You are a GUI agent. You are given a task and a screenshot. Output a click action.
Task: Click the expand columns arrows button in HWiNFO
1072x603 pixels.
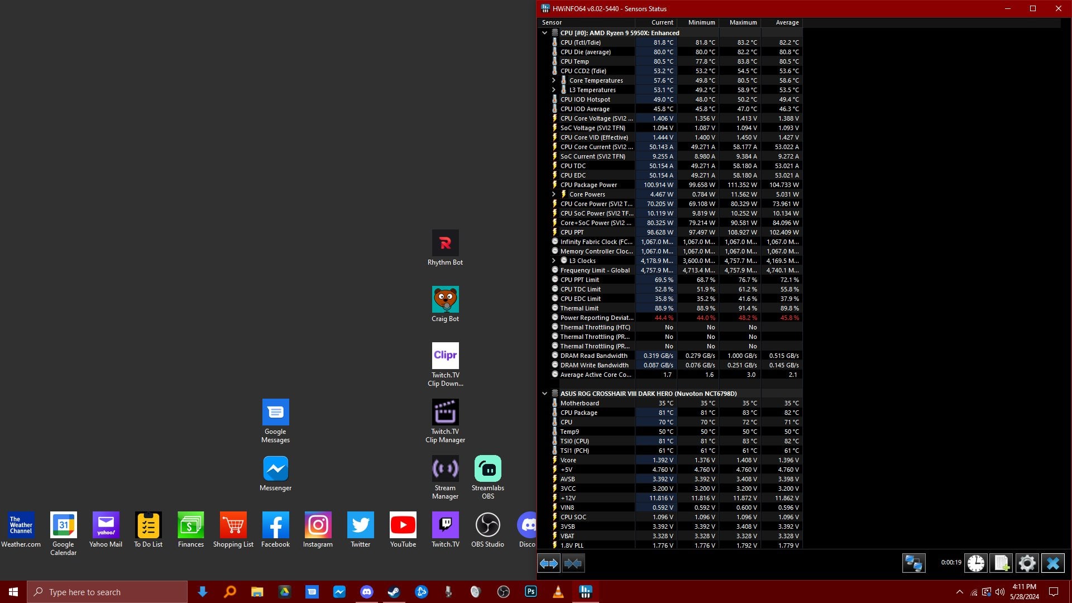pos(549,563)
